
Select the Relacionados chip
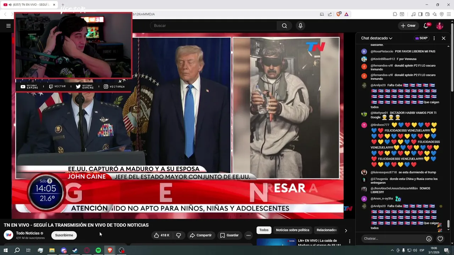tap(326, 230)
